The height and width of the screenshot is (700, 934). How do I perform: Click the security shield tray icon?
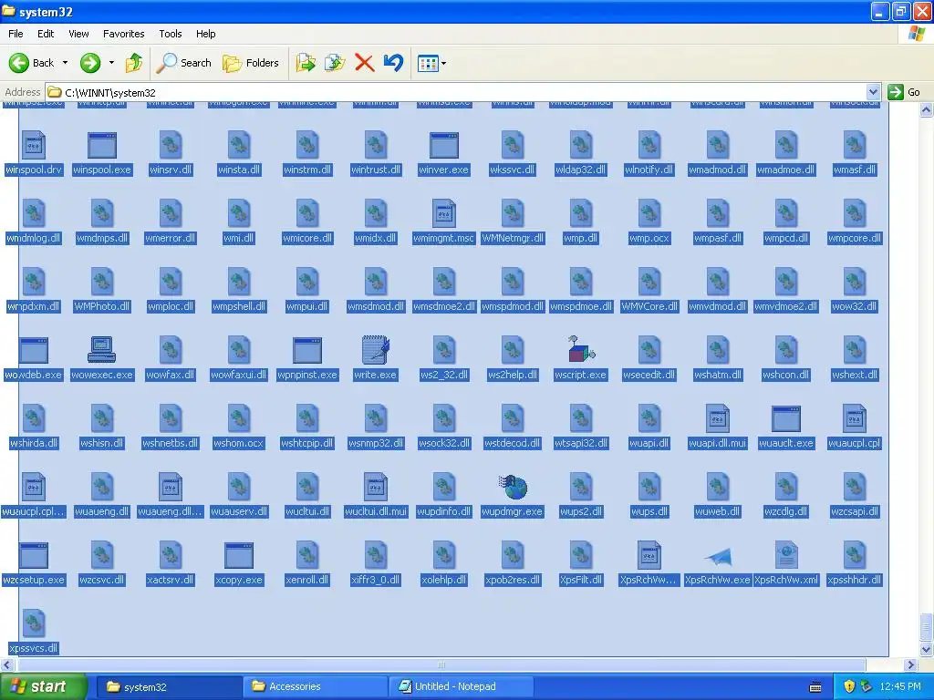tap(849, 686)
